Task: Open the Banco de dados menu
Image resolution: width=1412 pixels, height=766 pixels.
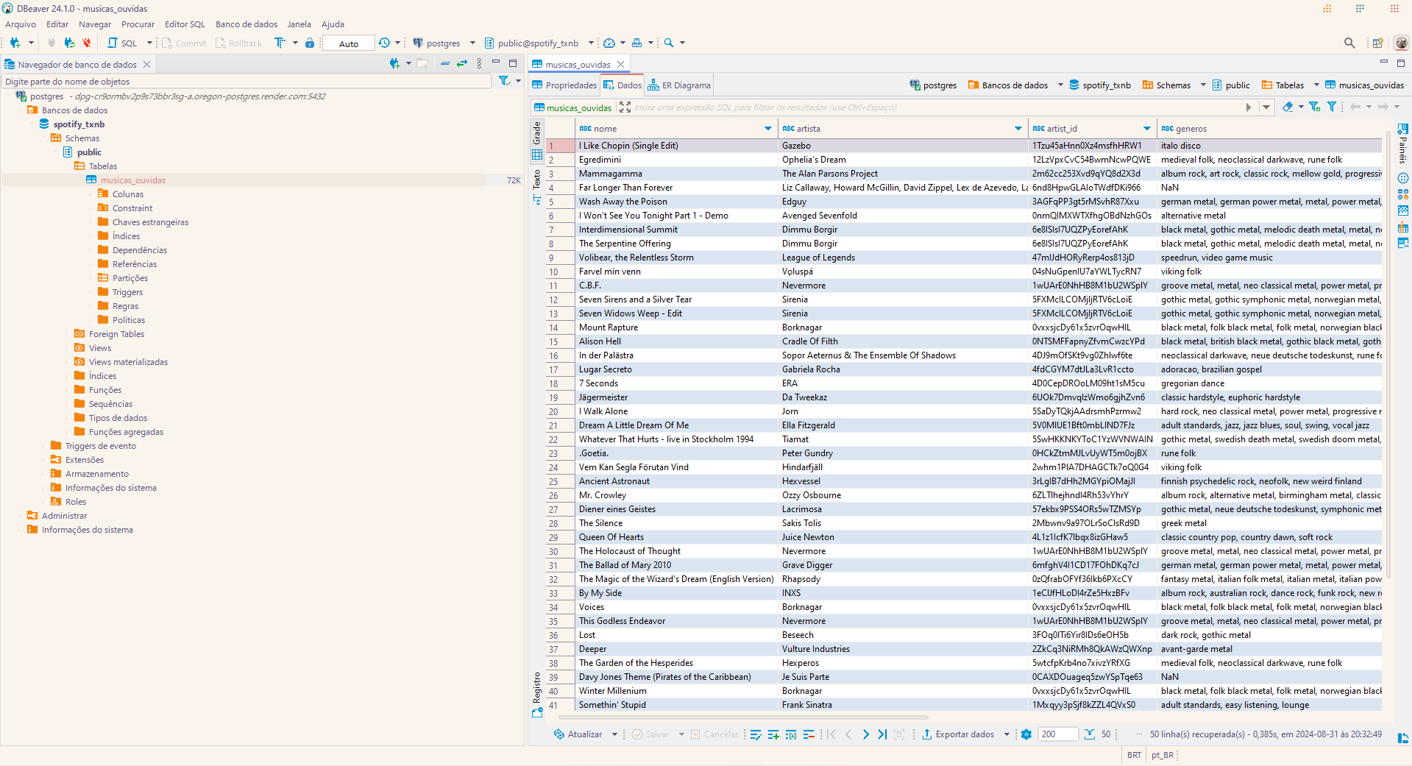Action: point(246,24)
